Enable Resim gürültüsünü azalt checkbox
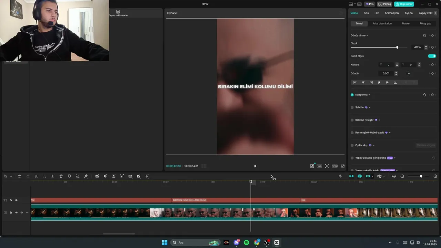 (352, 133)
